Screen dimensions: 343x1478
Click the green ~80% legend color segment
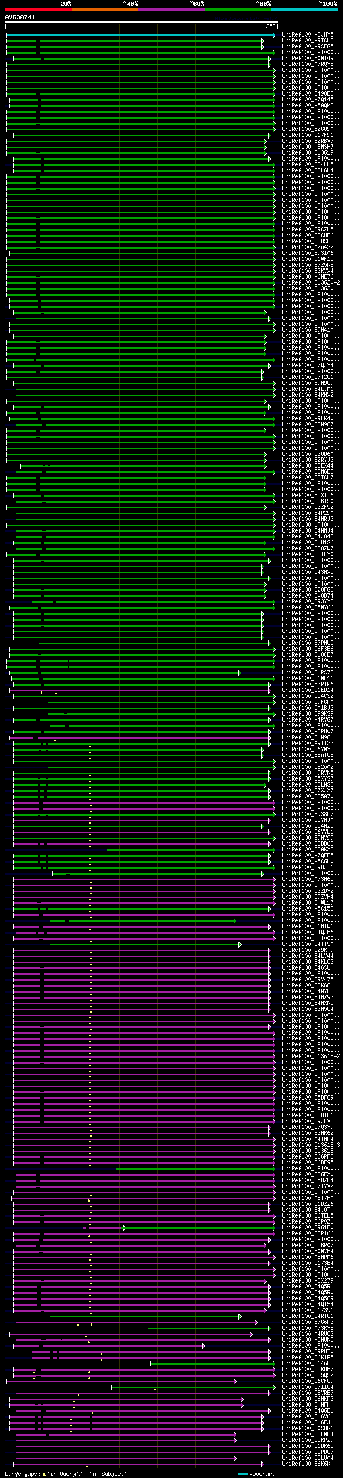click(237, 10)
